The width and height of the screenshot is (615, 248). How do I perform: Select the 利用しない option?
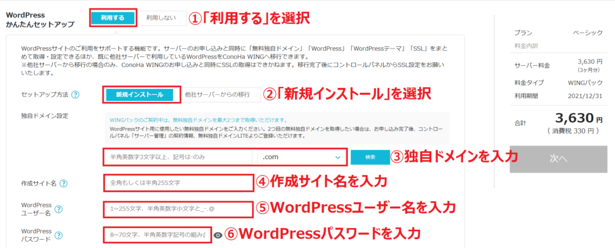pyautogui.click(x=161, y=18)
